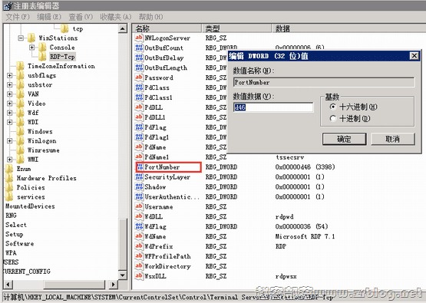Click the WFProfilePath string icon
The height and width of the screenshot is (303, 426).
pos(139,256)
